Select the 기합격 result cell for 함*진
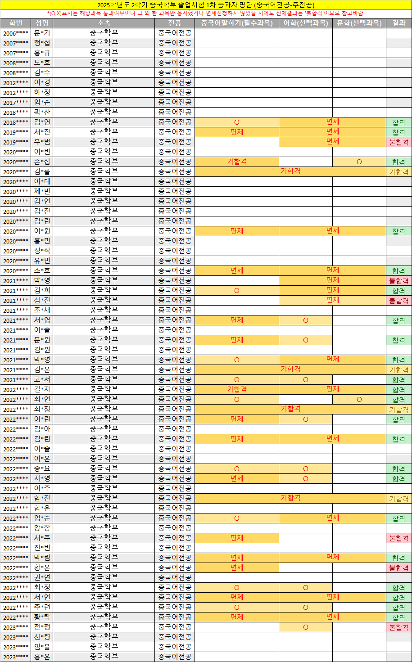Screen dimensions: 412x662 (x=398, y=498)
